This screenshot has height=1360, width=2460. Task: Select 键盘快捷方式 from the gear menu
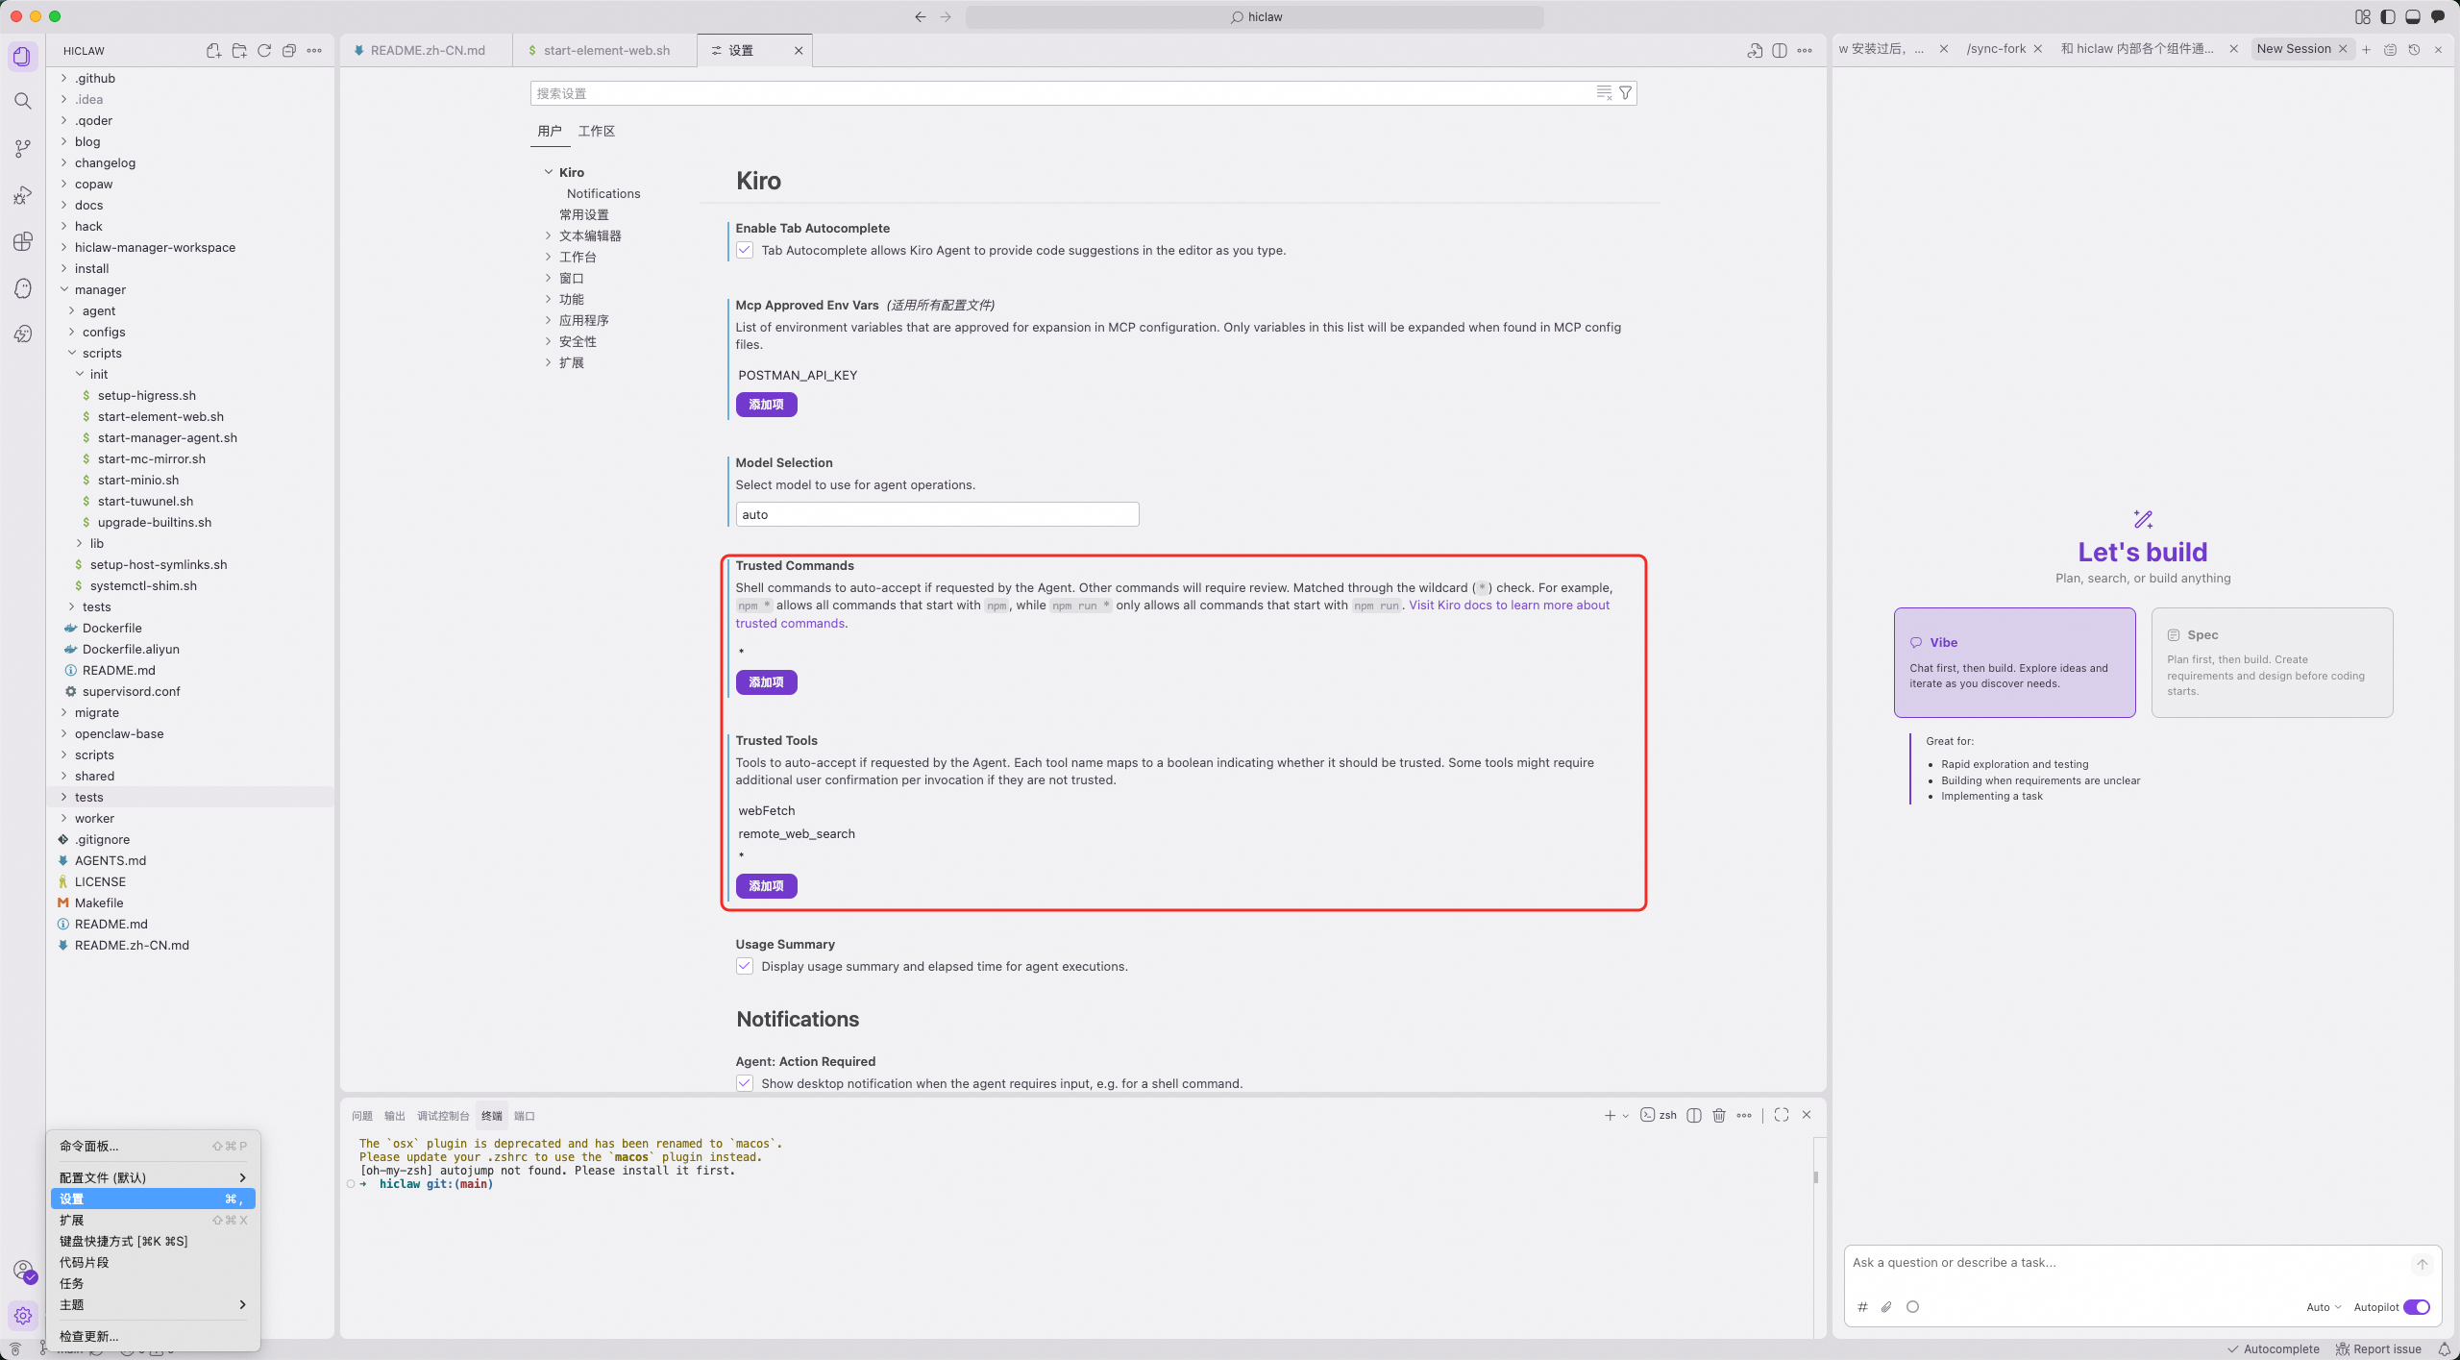[x=123, y=1241]
